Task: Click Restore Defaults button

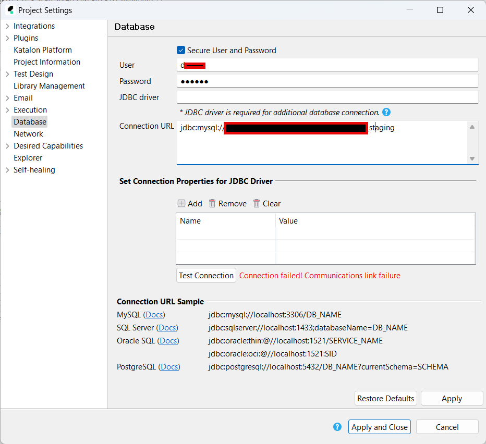Action: 385,399
